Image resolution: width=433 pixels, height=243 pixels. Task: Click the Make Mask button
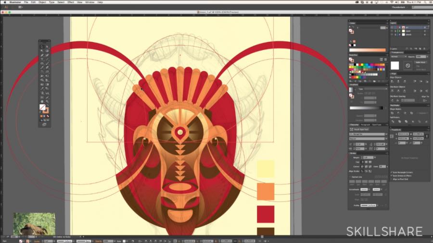(x=421, y=62)
